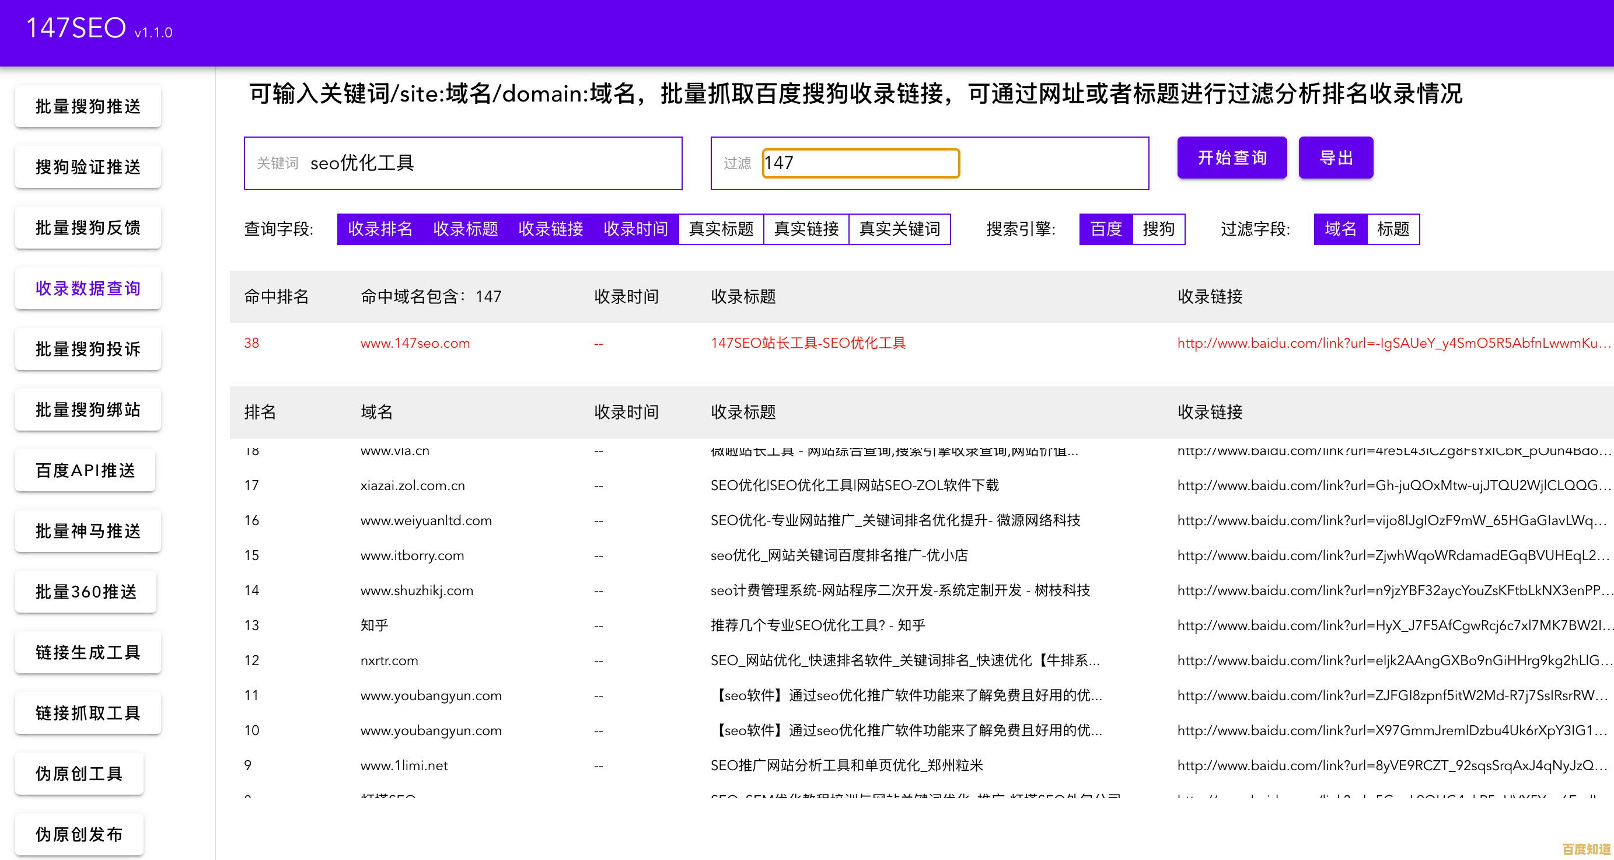Open the 搜狗验证推送 section
This screenshot has width=1614, height=860.
[x=87, y=166]
